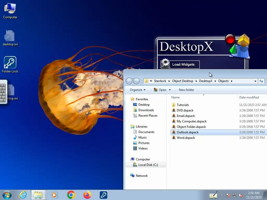Open the recent locations dropdown beside navigation arrows
The image size is (267, 200).
tap(142, 81)
